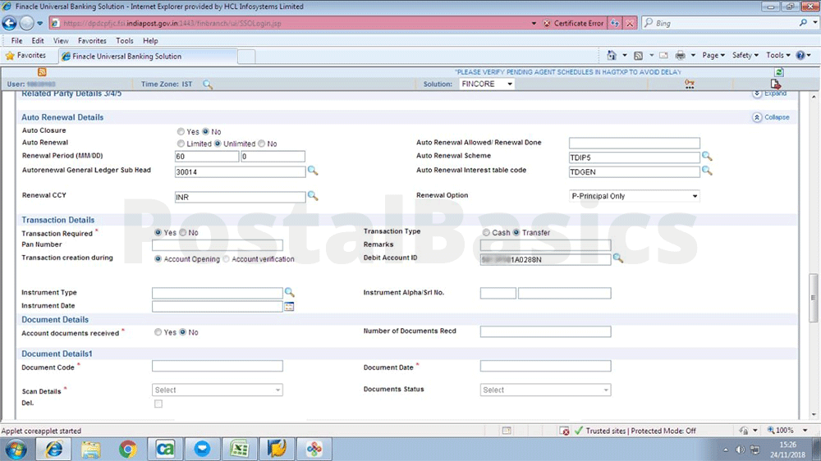Click Time Zone search icon
Viewport: 821px width, 461px height.
[208, 84]
